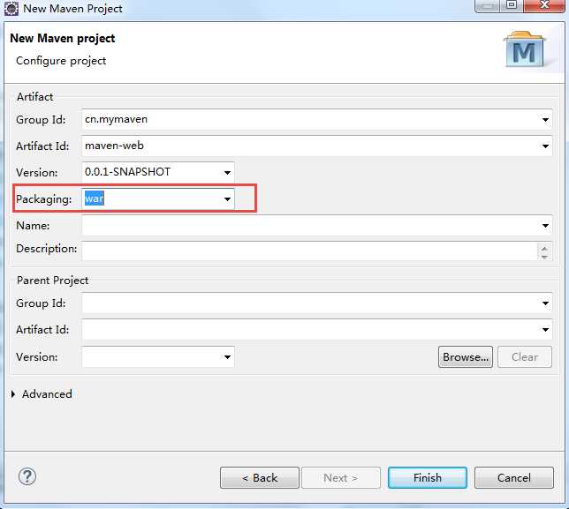
Task: Click the Description scroll up arrow
Action: 544,248
